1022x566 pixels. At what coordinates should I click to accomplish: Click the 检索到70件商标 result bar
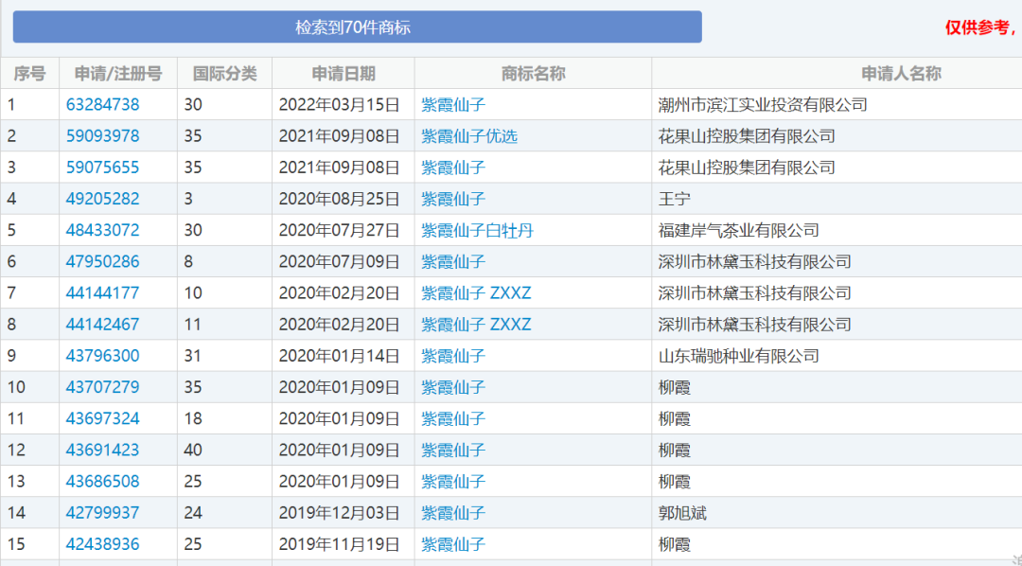click(357, 27)
